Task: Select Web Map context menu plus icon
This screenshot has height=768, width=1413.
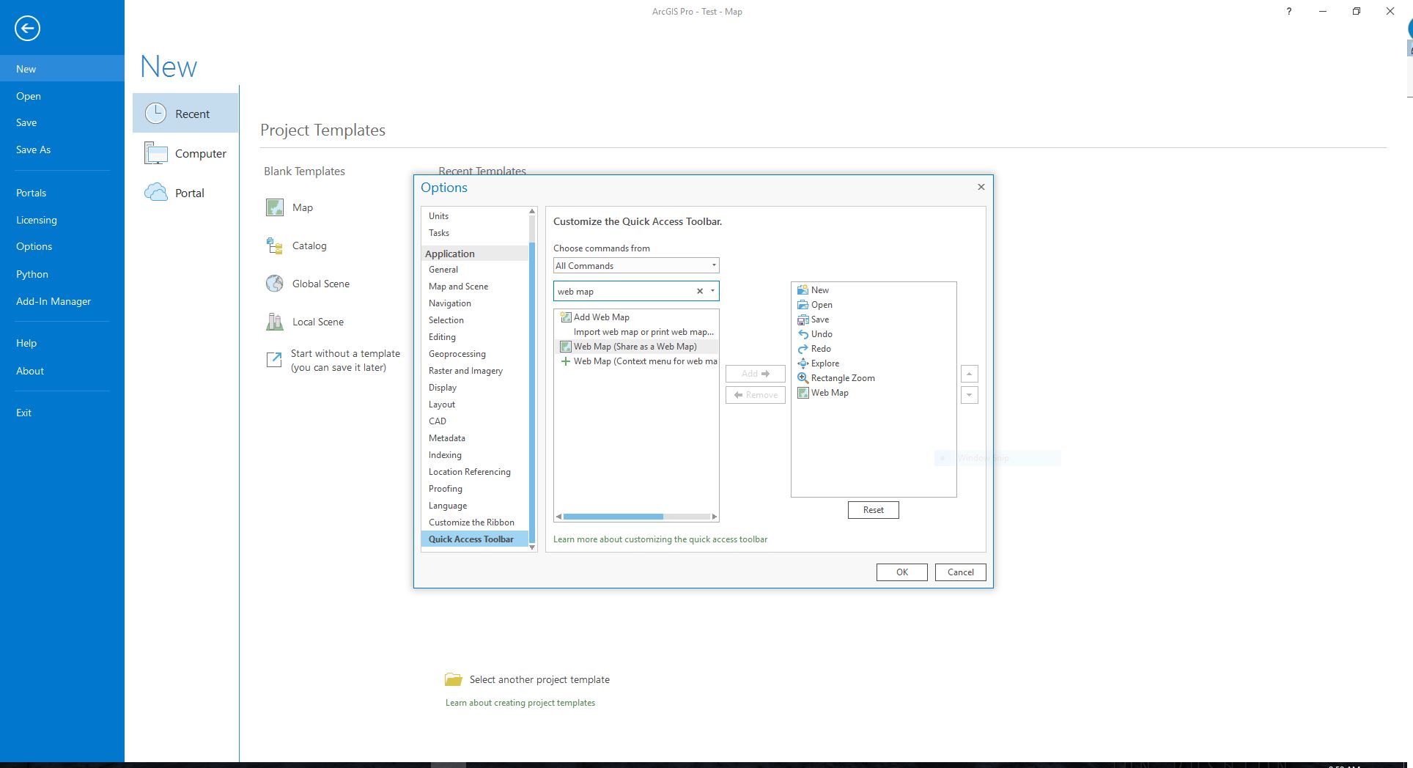Action: click(566, 361)
